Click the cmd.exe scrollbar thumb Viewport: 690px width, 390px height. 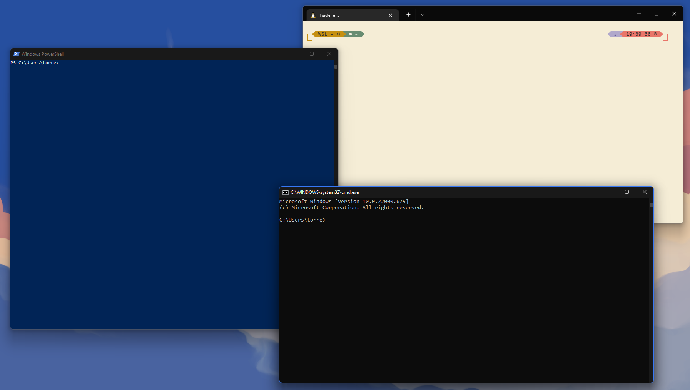click(651, 205)
